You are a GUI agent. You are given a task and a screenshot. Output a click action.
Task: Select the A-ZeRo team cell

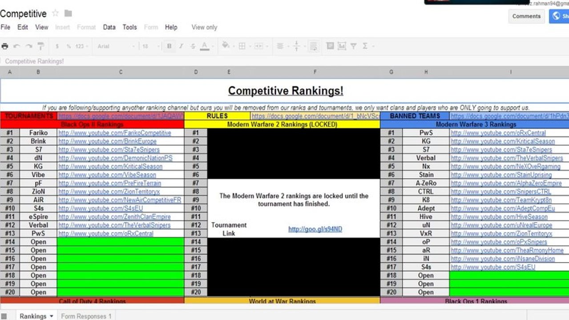coord(426,183)
